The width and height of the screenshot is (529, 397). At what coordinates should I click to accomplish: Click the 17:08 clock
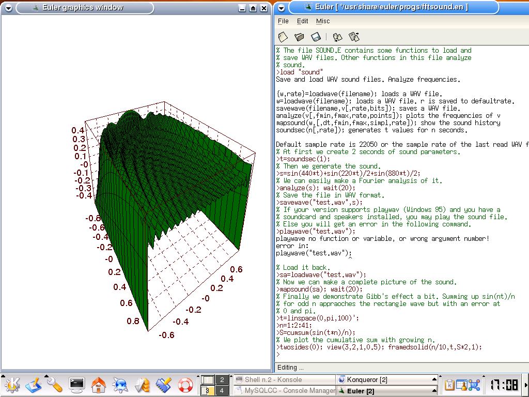click(x=504, y=385)
